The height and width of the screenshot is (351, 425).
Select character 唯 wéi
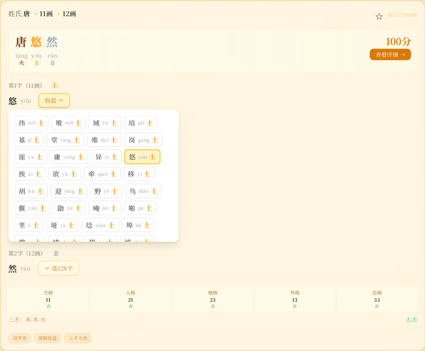68,123
